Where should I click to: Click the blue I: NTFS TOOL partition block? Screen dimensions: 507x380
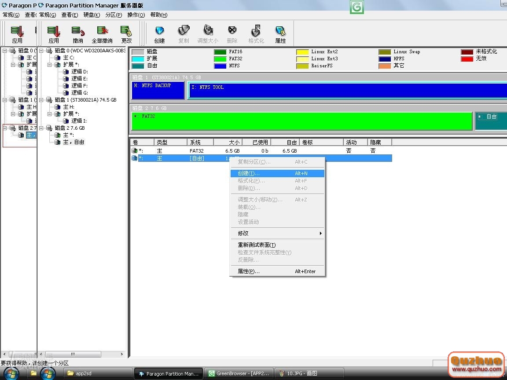coord(348,90)
